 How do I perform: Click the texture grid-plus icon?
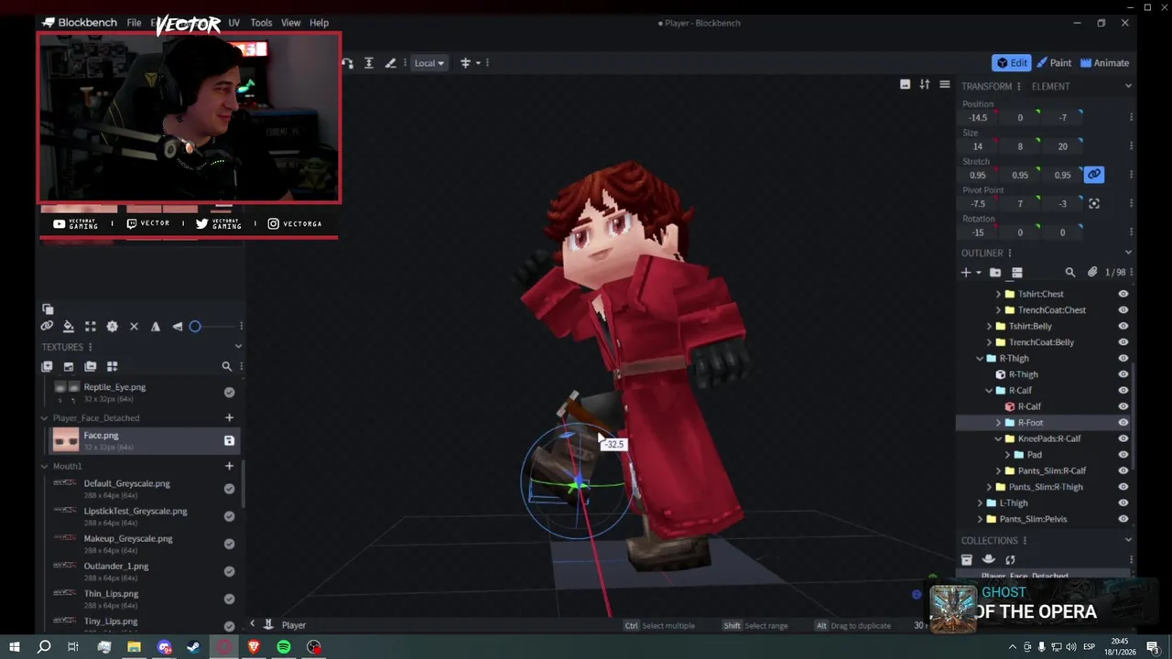click(x=112, y=366)
